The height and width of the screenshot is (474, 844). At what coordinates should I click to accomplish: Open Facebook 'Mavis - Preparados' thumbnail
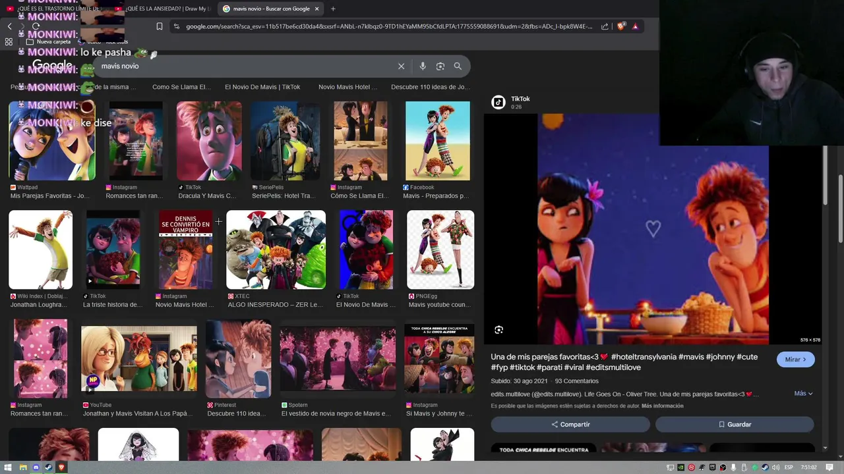coord(438,140)
